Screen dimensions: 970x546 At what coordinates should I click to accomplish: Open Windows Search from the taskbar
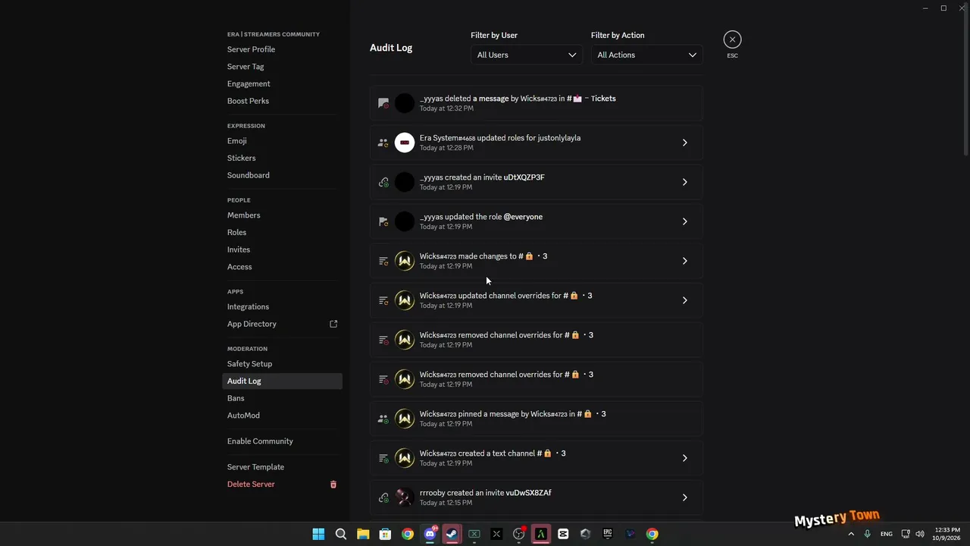[341, 534]
